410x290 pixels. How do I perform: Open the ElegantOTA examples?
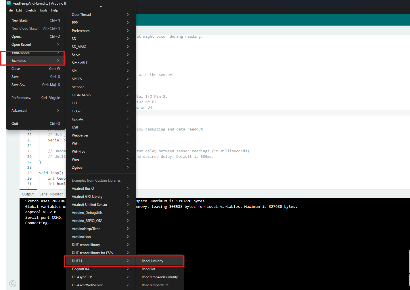point(101,269)
